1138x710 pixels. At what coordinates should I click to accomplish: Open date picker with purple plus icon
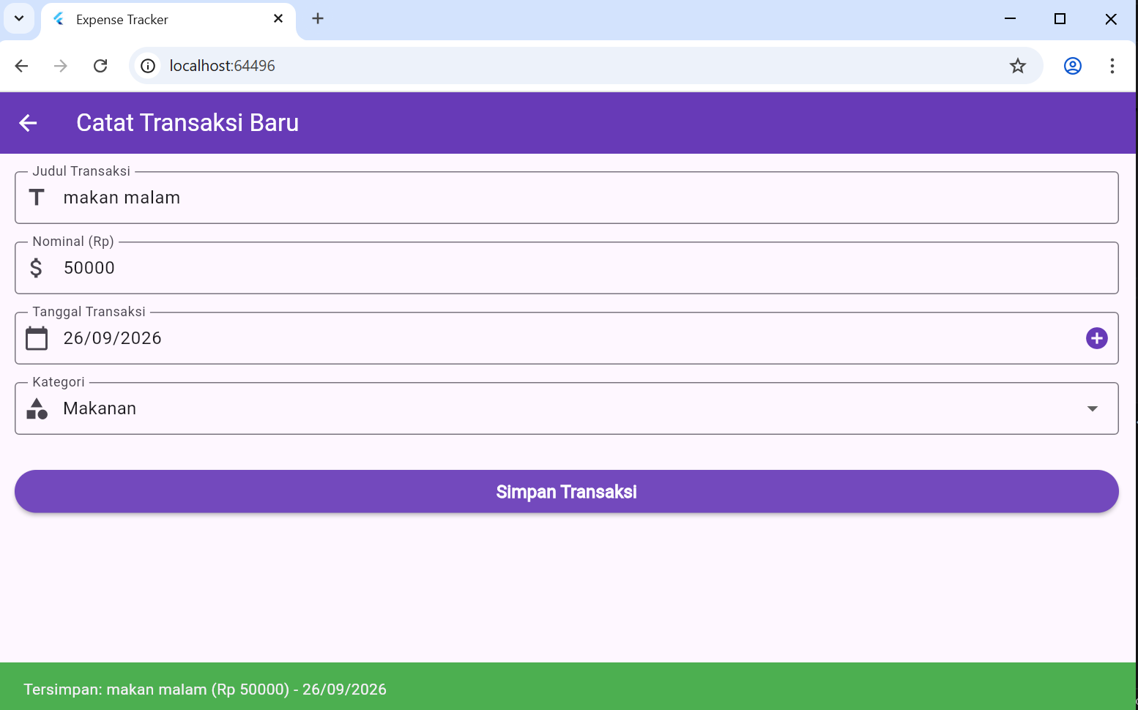(1096, 338)
